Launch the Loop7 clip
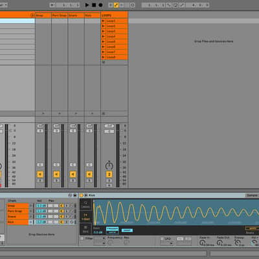This screenshot has height=259, width=259. click(x=104, y=52)
